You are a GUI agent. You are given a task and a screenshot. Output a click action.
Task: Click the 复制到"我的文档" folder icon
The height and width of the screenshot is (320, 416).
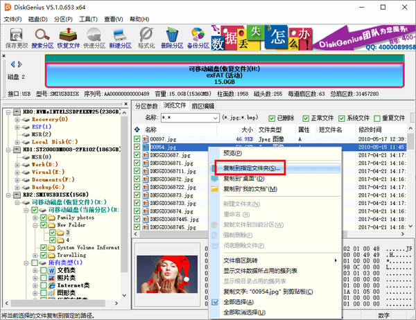(x=214, y=189)
